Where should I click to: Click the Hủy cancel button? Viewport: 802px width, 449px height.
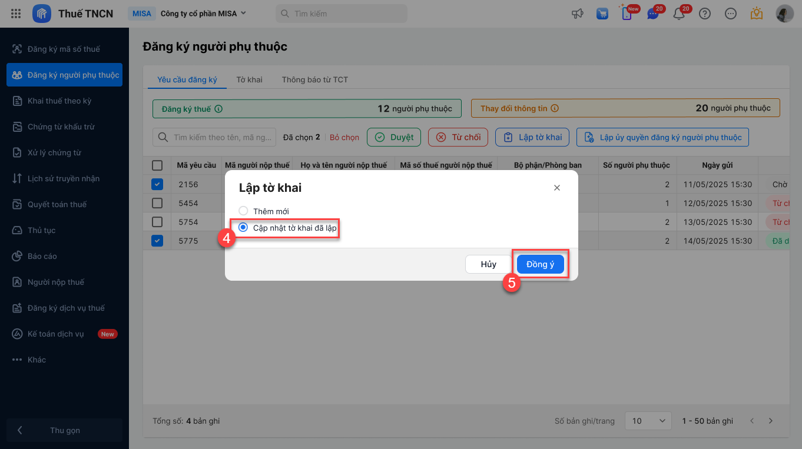point(488,264)
